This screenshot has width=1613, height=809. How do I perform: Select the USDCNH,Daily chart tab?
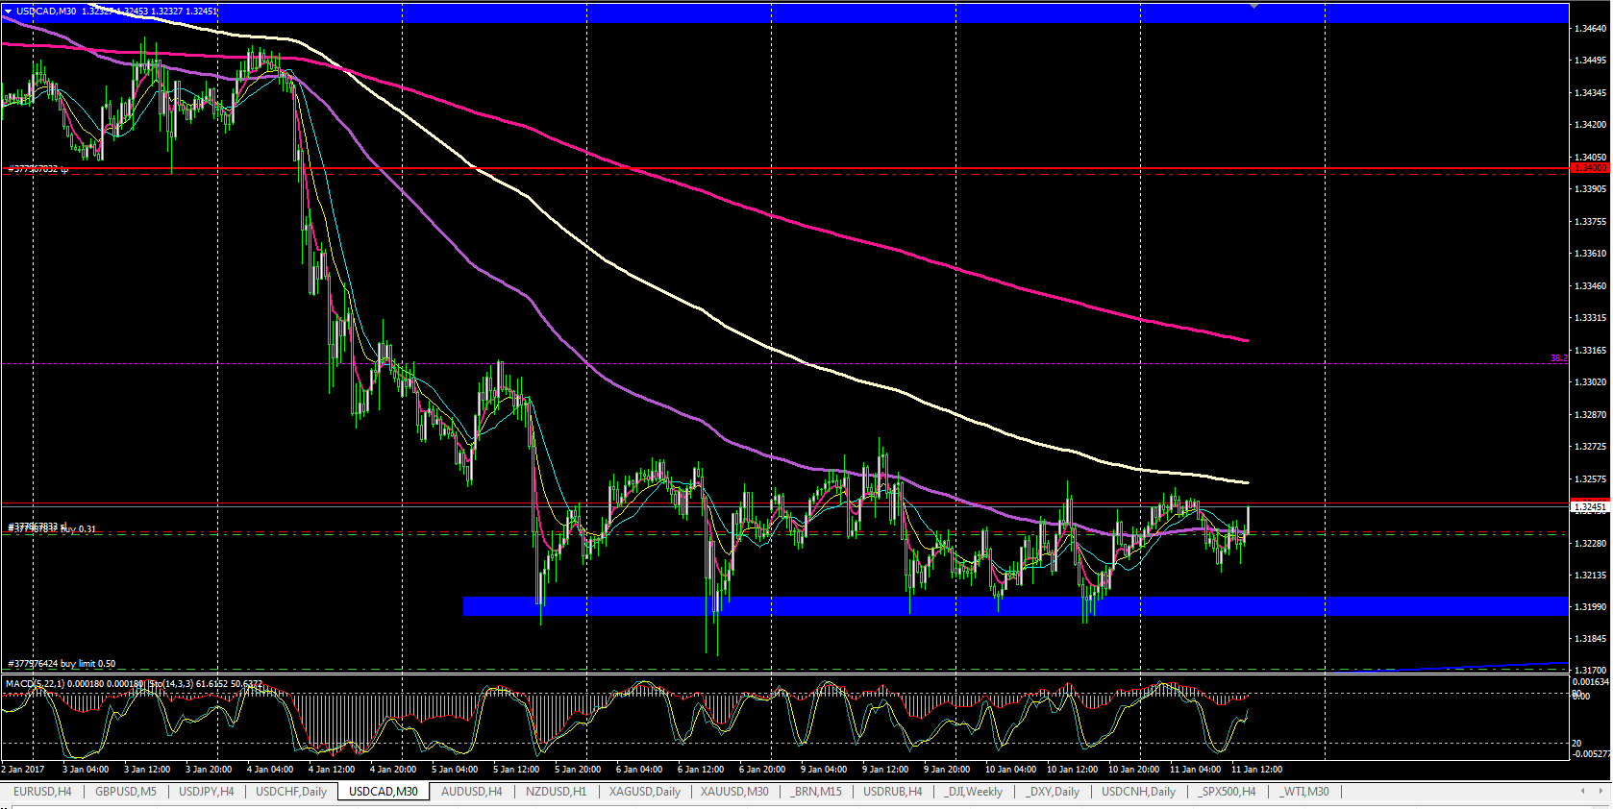(1138, 792)
